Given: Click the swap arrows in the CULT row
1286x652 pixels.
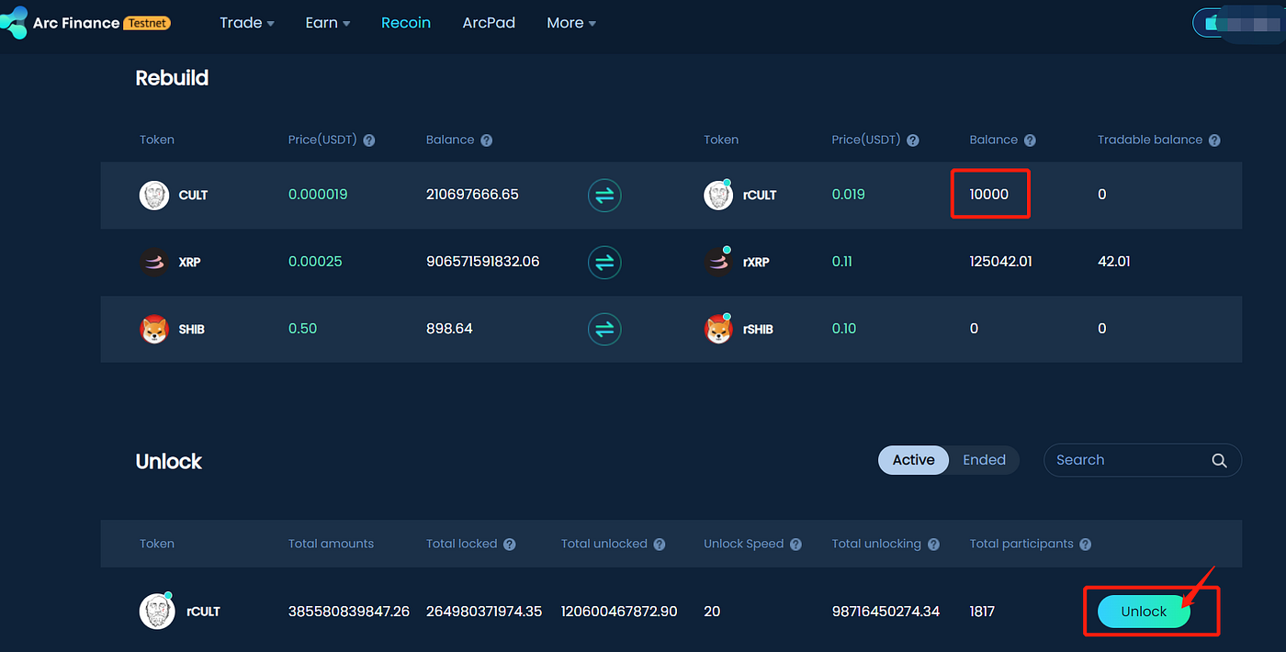Looking at the screenshot, I should click(x=604, y=195).
